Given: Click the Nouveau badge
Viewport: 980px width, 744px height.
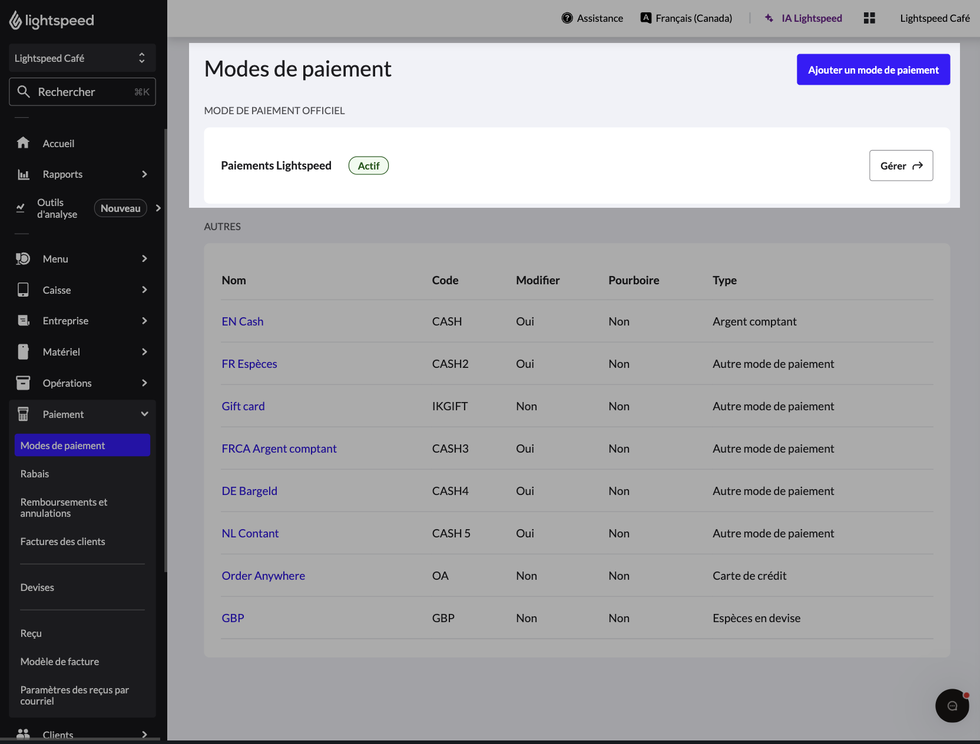Looking at the screenshot, I should pos(120,208).
